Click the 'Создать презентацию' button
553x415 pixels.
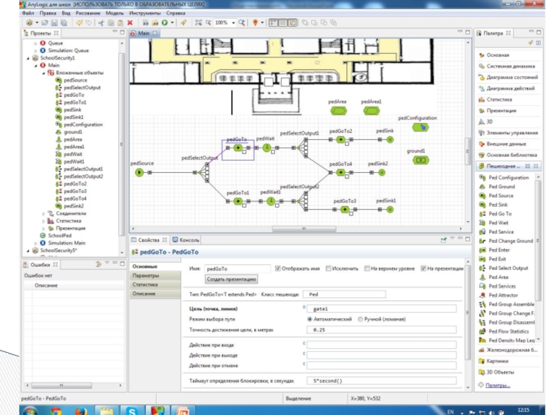(x=232, y=279)
